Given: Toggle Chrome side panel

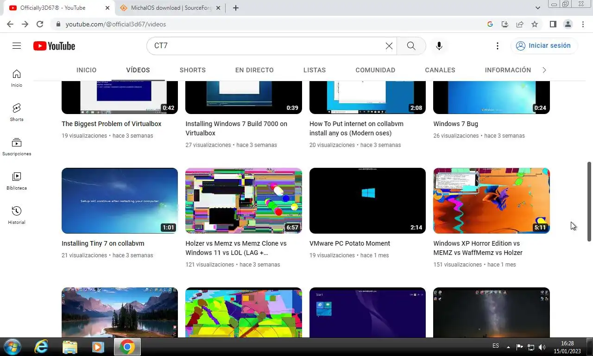Looking at the screenshot, I should pyautogui.click(x=553, y=24).
